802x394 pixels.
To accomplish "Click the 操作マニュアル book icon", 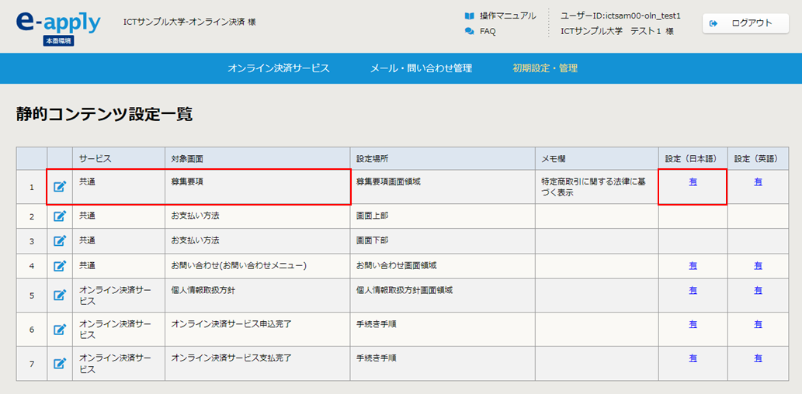I will click(470, 16).
